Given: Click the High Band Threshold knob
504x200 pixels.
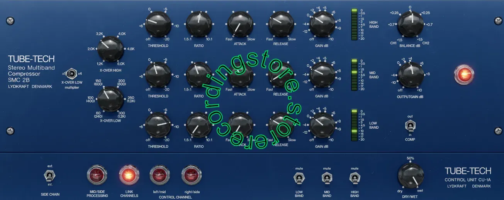Looking at the screenshot, I should (158, 24).
